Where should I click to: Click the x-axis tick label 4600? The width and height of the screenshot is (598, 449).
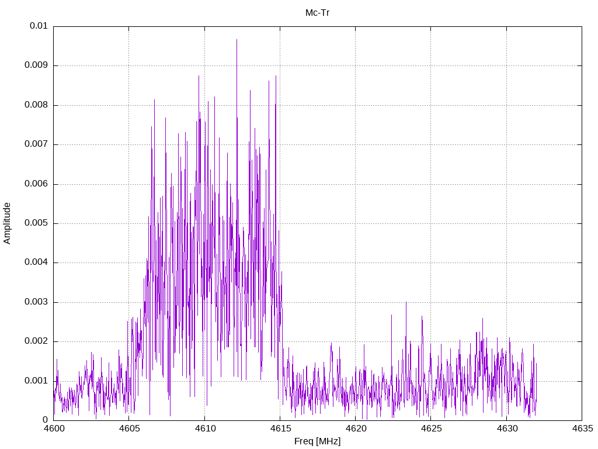(x=54, y=429)
